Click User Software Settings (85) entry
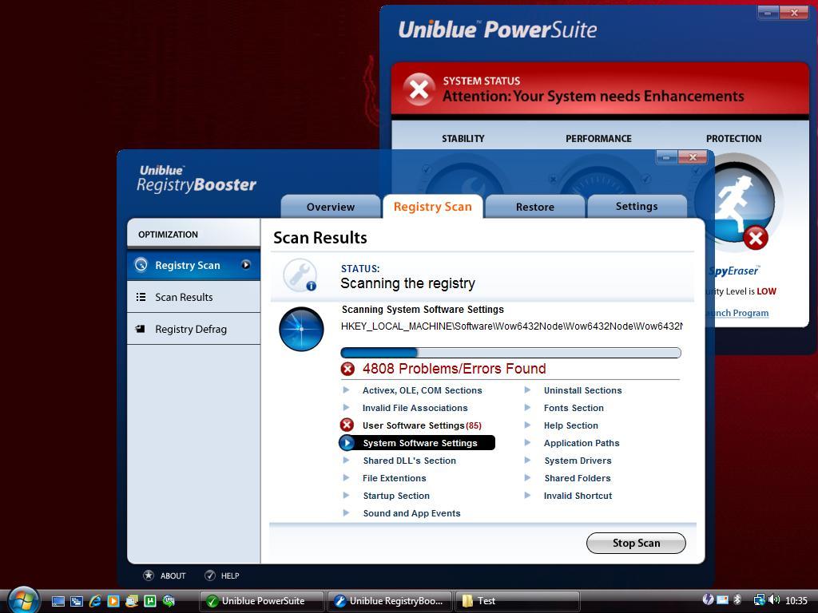The width and height of the screenshot is (818, 613). 422,425
